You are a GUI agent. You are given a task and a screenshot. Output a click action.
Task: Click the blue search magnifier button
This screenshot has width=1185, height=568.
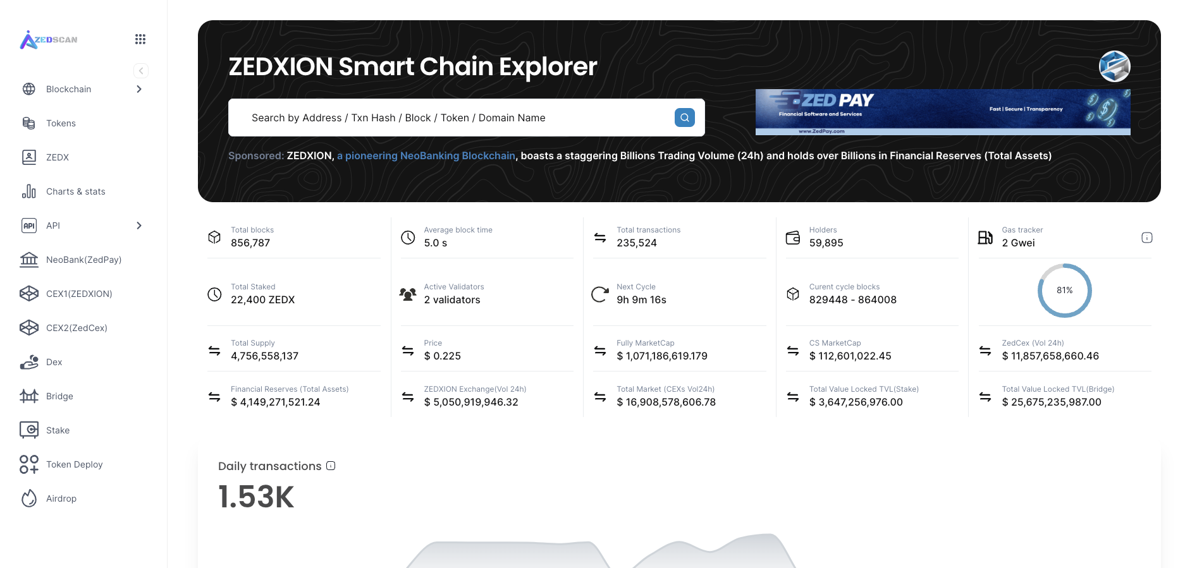(x=685, y=118)
